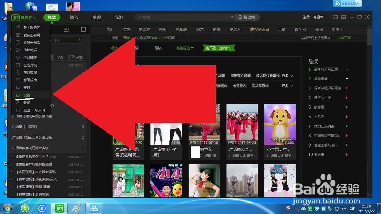
Task: Click the 广场舞 search input field
Action: (182, 17)
